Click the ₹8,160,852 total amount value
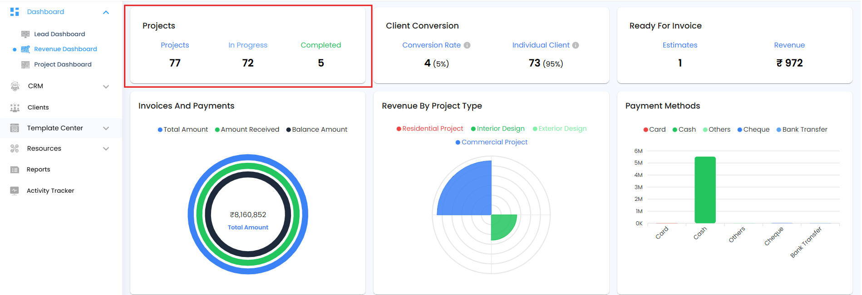 pos(248,215)
